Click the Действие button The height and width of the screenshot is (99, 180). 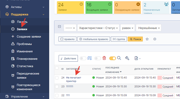[68, 58]
